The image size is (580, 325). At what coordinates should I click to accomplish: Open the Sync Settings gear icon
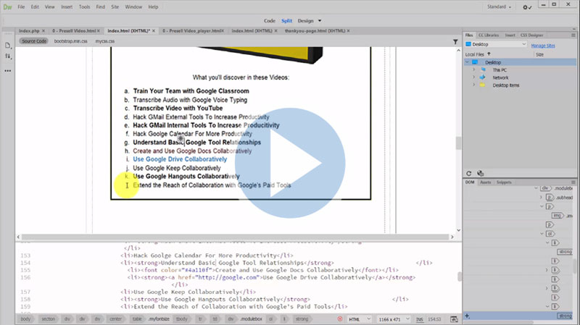[x=527, y=7]
